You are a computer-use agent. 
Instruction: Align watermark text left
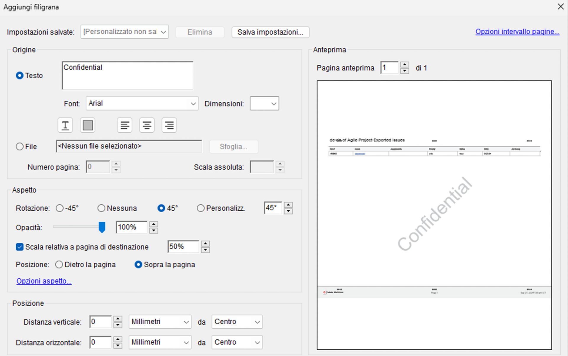pyautogui.click(x=125, y=125)
